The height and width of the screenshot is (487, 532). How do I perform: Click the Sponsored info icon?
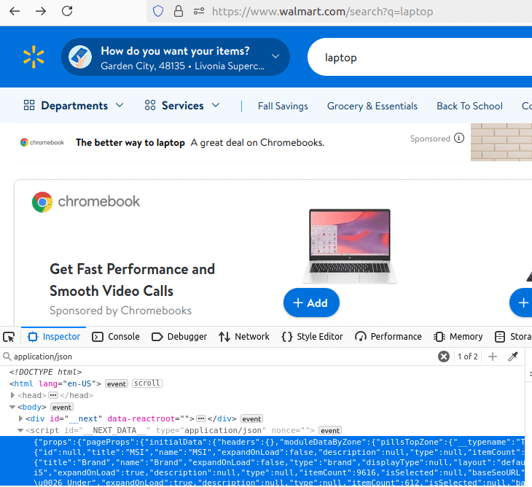[459, 138]
